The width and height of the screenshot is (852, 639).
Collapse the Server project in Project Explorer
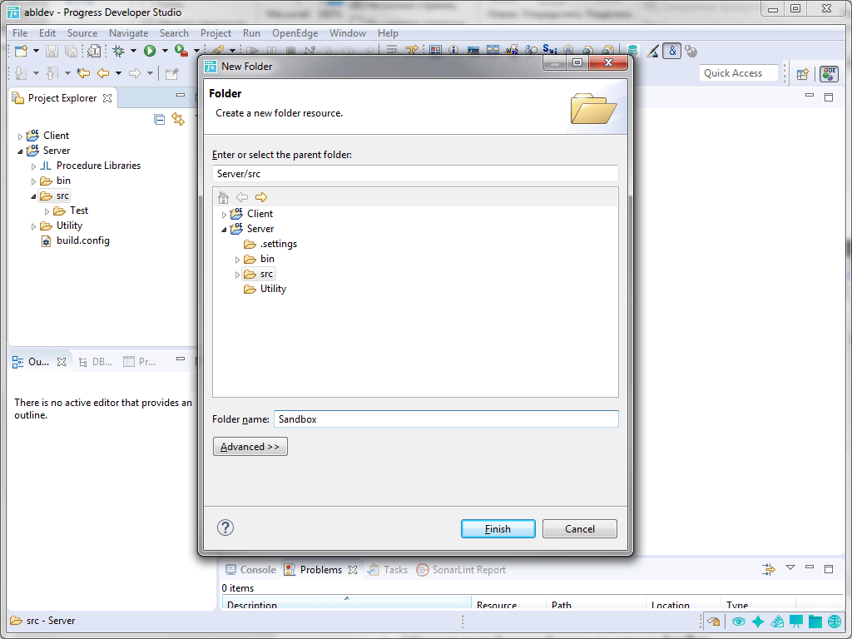21,151
